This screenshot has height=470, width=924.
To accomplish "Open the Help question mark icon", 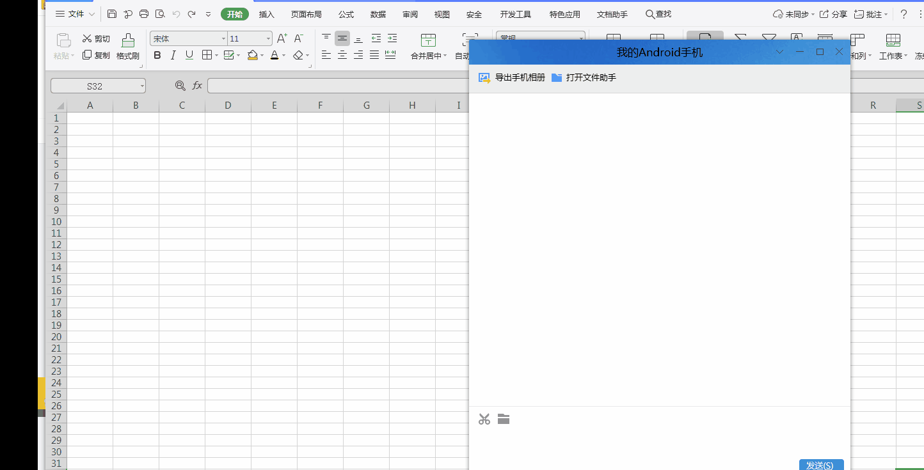I will pyautogui.click(x=904, y=14).
